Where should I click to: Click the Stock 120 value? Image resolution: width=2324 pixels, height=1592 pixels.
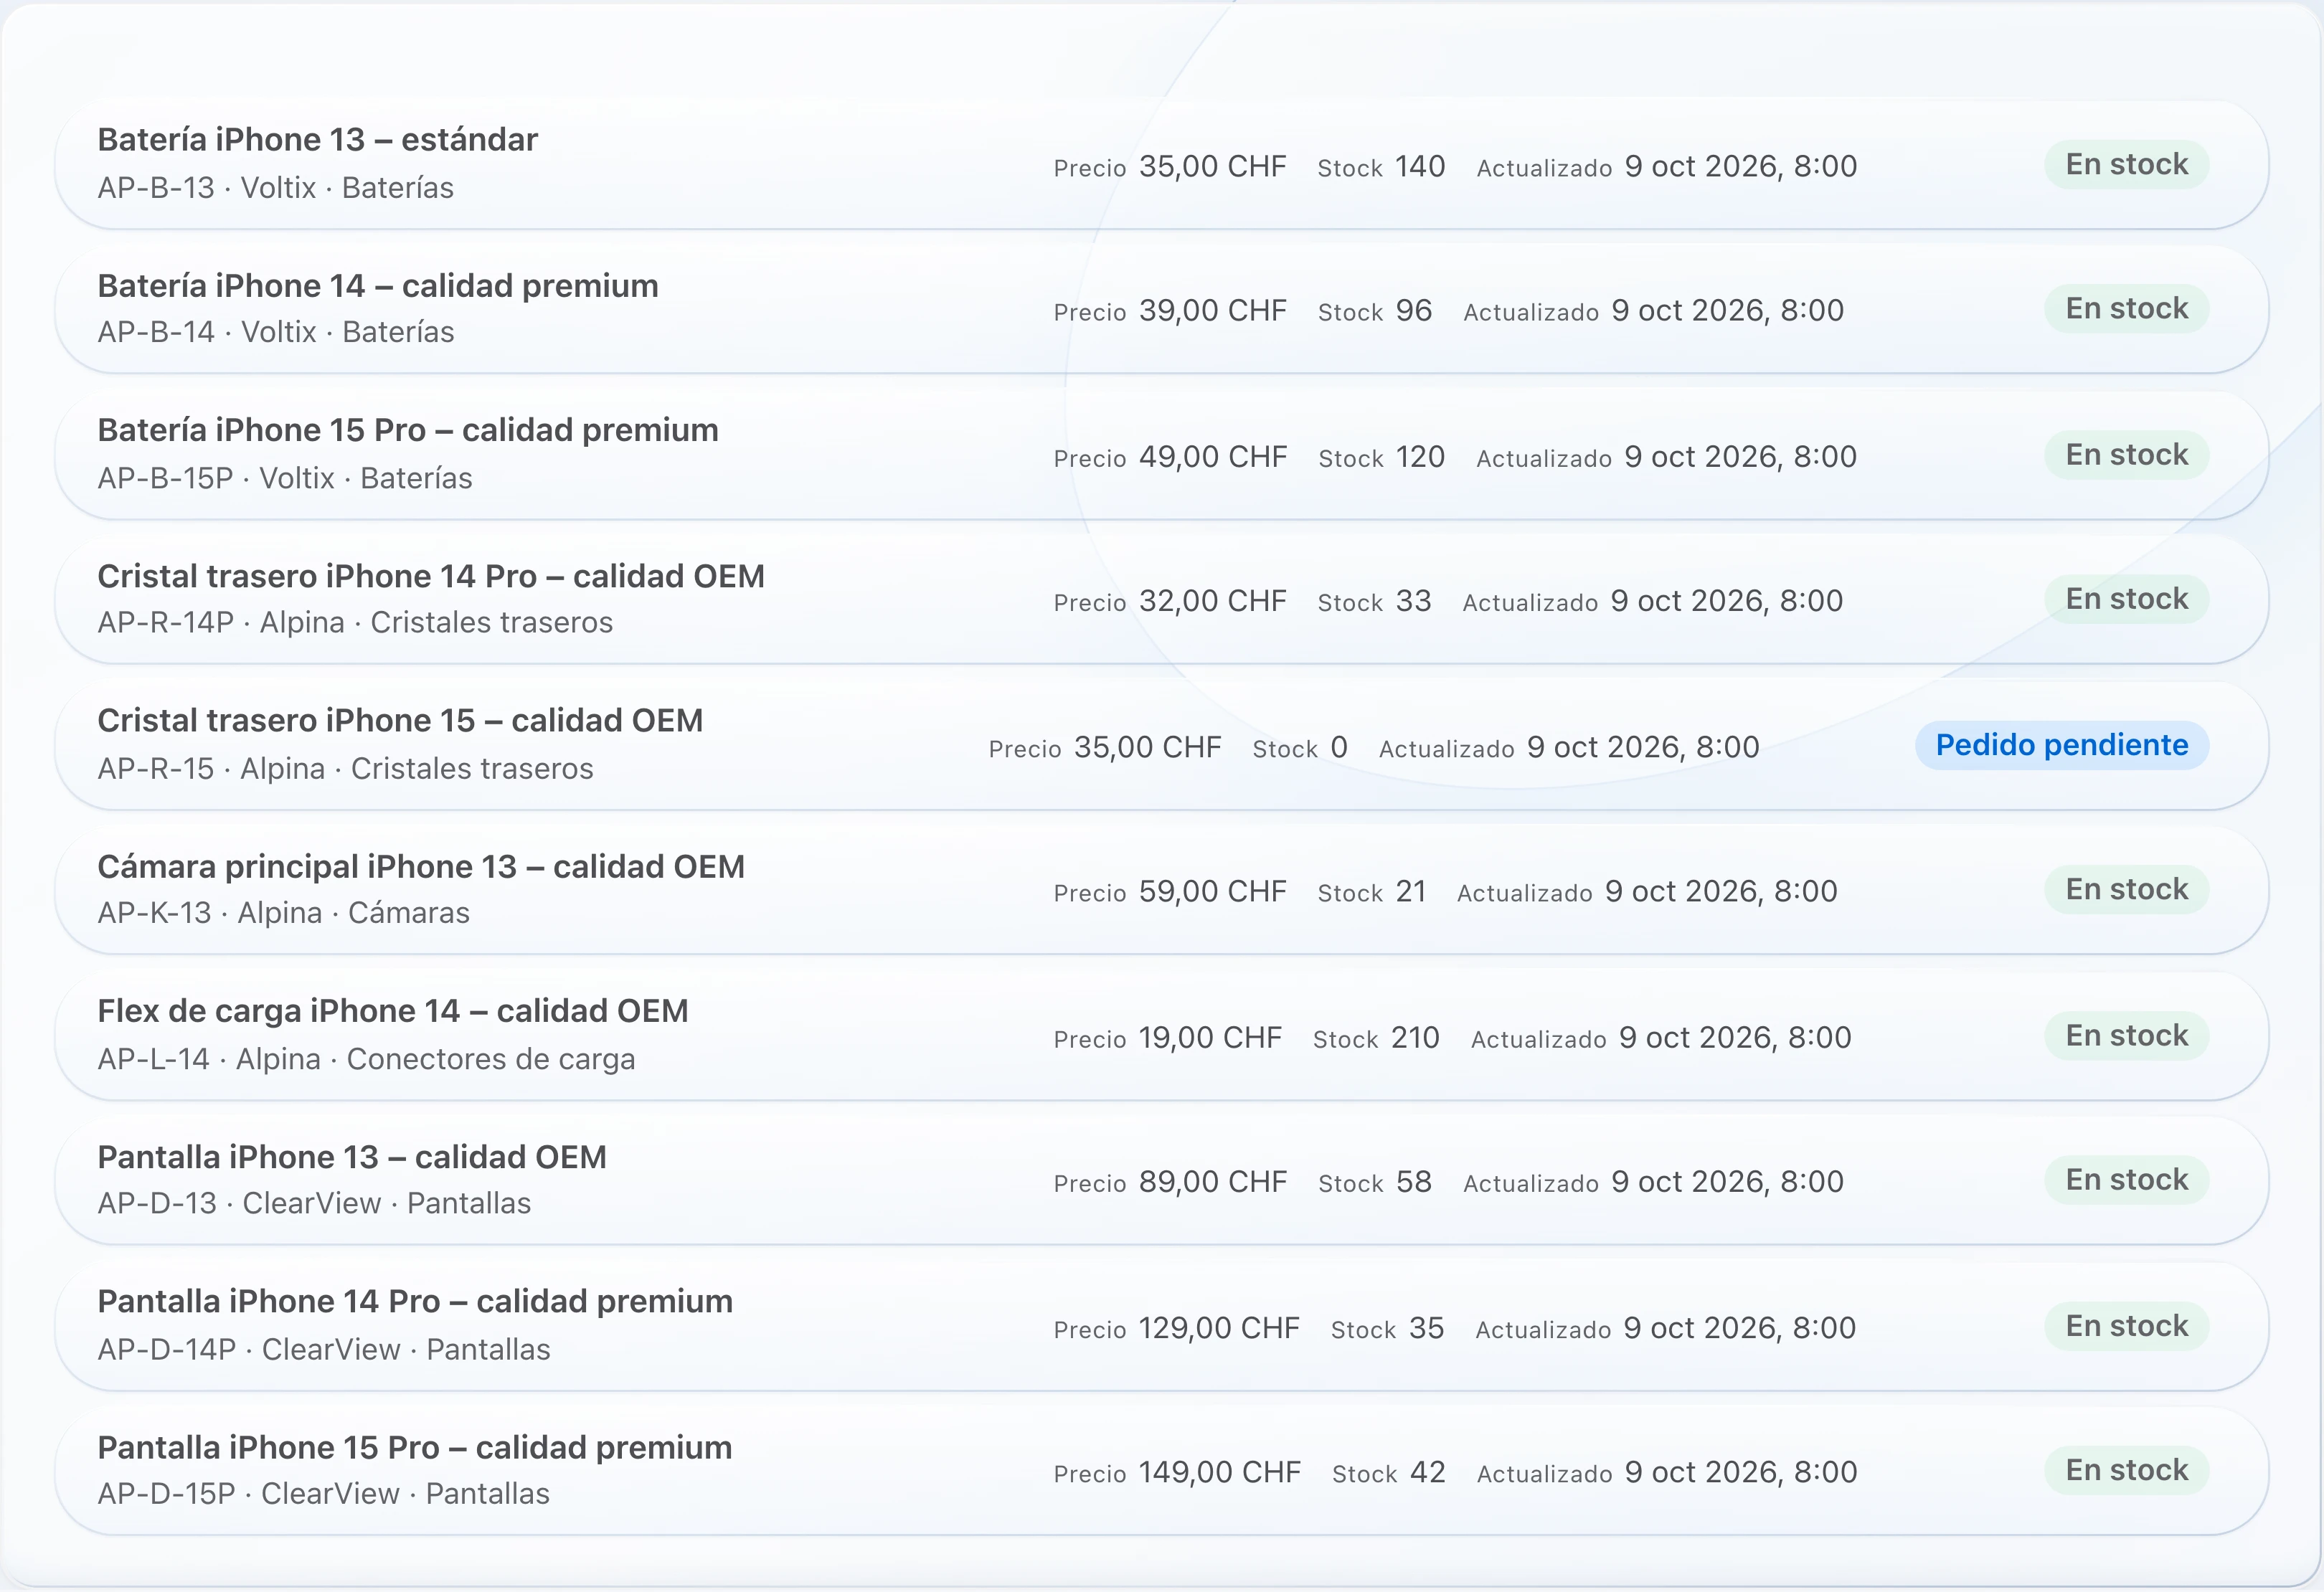click(1420, 457)
